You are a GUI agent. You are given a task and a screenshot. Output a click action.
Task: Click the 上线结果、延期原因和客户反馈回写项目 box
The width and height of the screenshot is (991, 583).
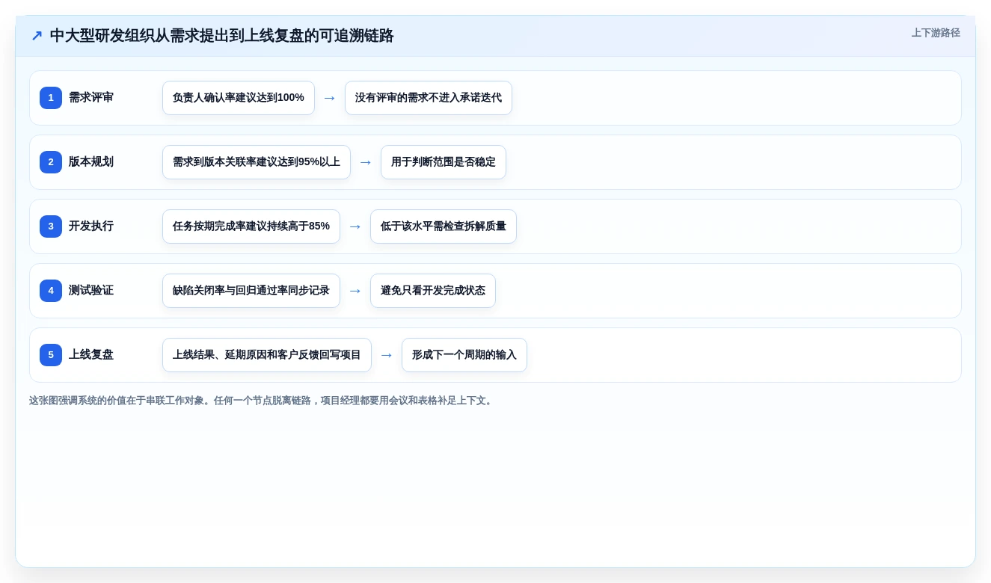pyautogui.click(x=267, y=355)
